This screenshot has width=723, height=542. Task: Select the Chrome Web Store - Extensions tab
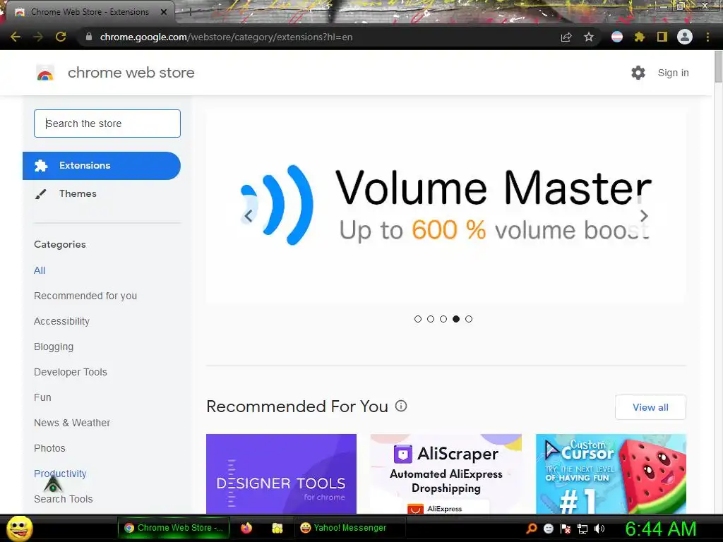coord(90,12)
